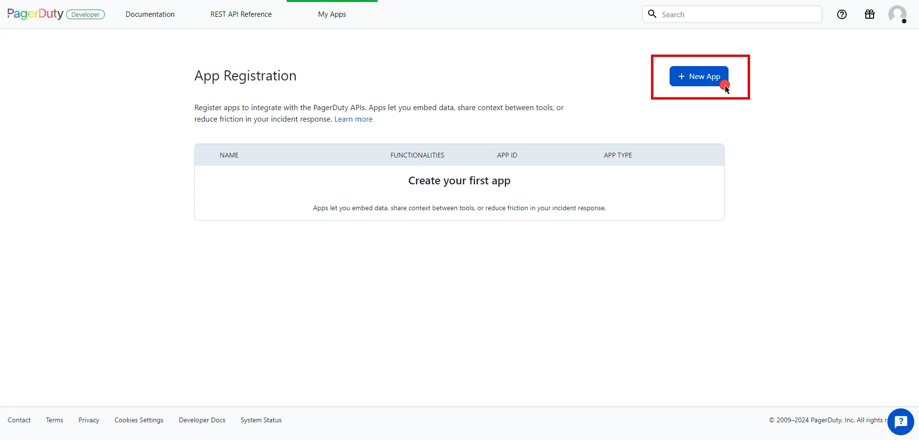Open the search magnifier icon

click(652, 14)
